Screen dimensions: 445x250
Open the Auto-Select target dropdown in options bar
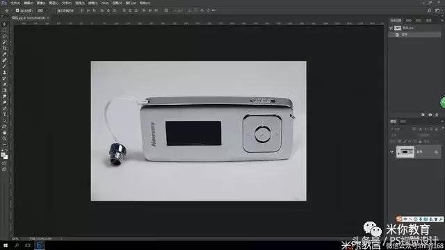[x=42, y=10]
